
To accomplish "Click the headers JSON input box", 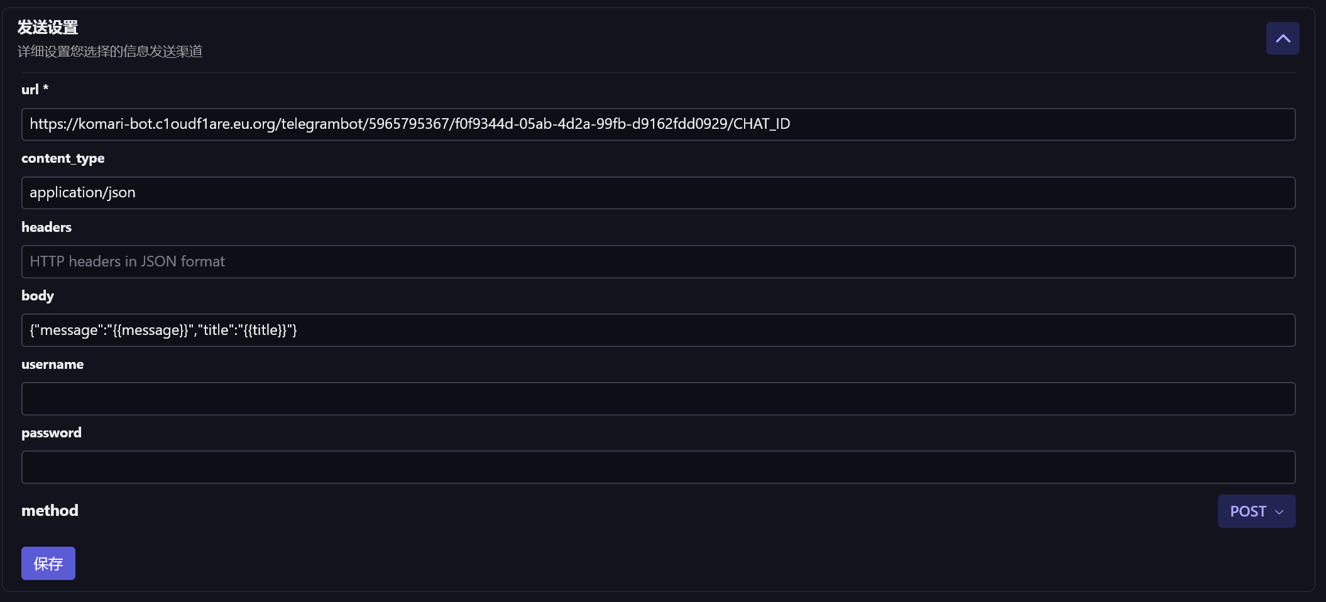I will pos(658,261).
